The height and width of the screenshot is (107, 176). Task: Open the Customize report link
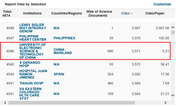click(x=162, y=4)
